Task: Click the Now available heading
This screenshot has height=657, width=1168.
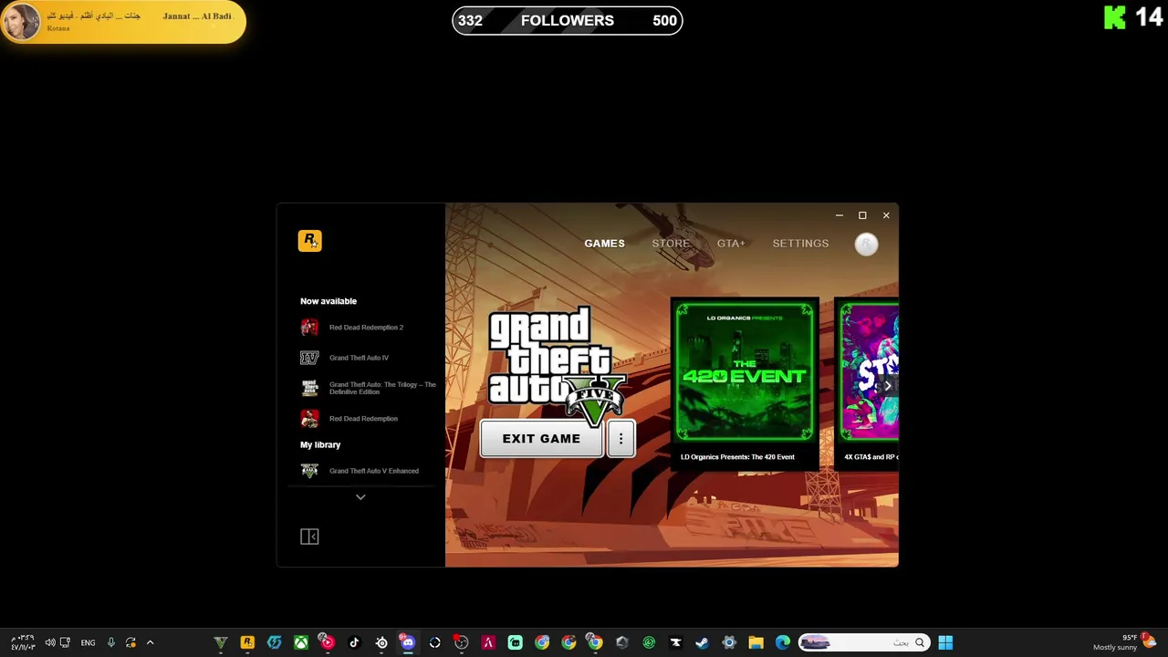Action: 328,301
